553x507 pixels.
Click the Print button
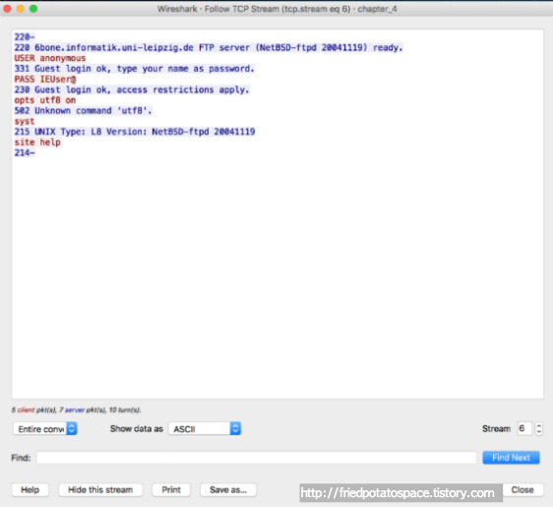coord(171,489)
